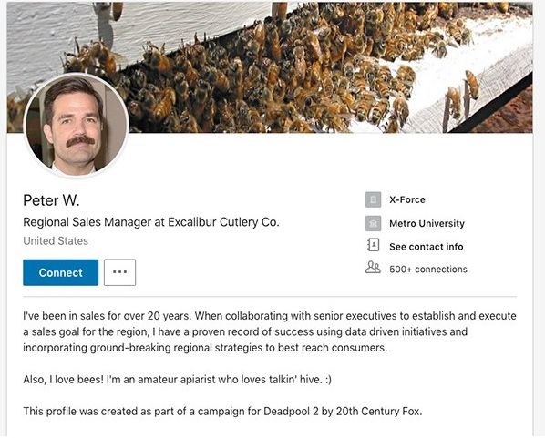Open the X-Force company link
Viewport: 545px width, 438px height.
tap(407, 199)
